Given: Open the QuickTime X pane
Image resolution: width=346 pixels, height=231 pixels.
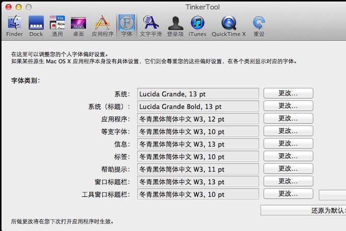Looking at the screenshot, I should [x=229, y=26].
